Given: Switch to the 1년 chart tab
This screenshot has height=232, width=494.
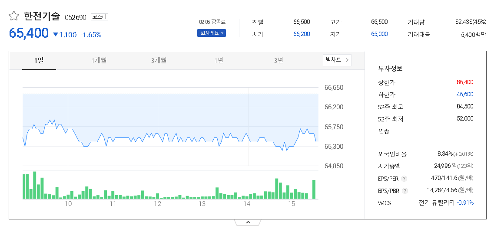Looking at the screenshot, I should pyautogui.click(x=219, y=60).
